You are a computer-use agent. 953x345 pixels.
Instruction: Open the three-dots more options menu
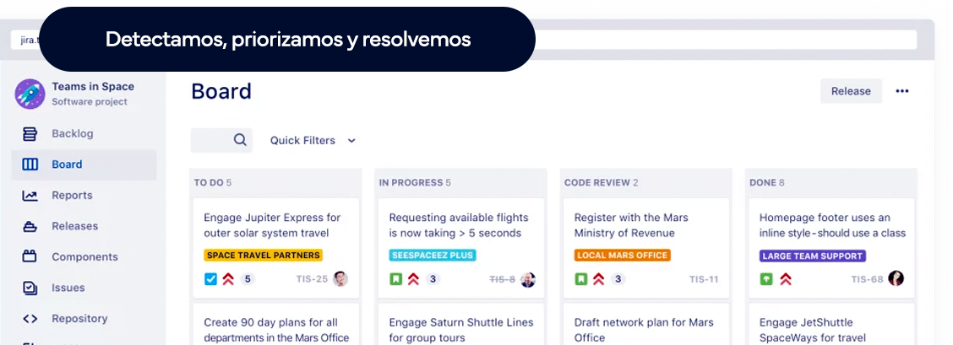(902, 91)
